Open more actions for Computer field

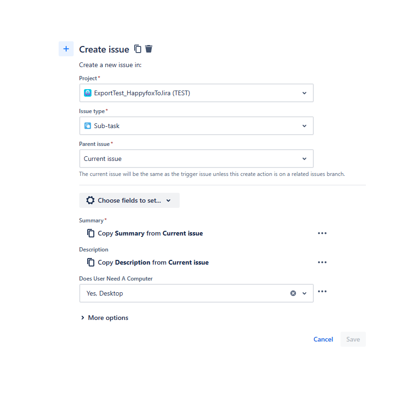322,291
